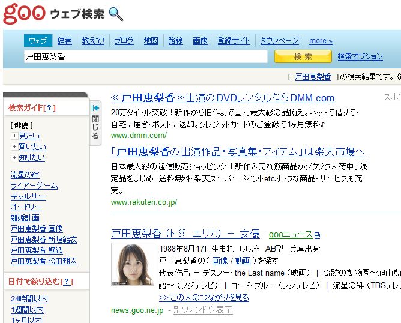Select related search 流星の絆
The image size is (401, 323).
point(25,175)
